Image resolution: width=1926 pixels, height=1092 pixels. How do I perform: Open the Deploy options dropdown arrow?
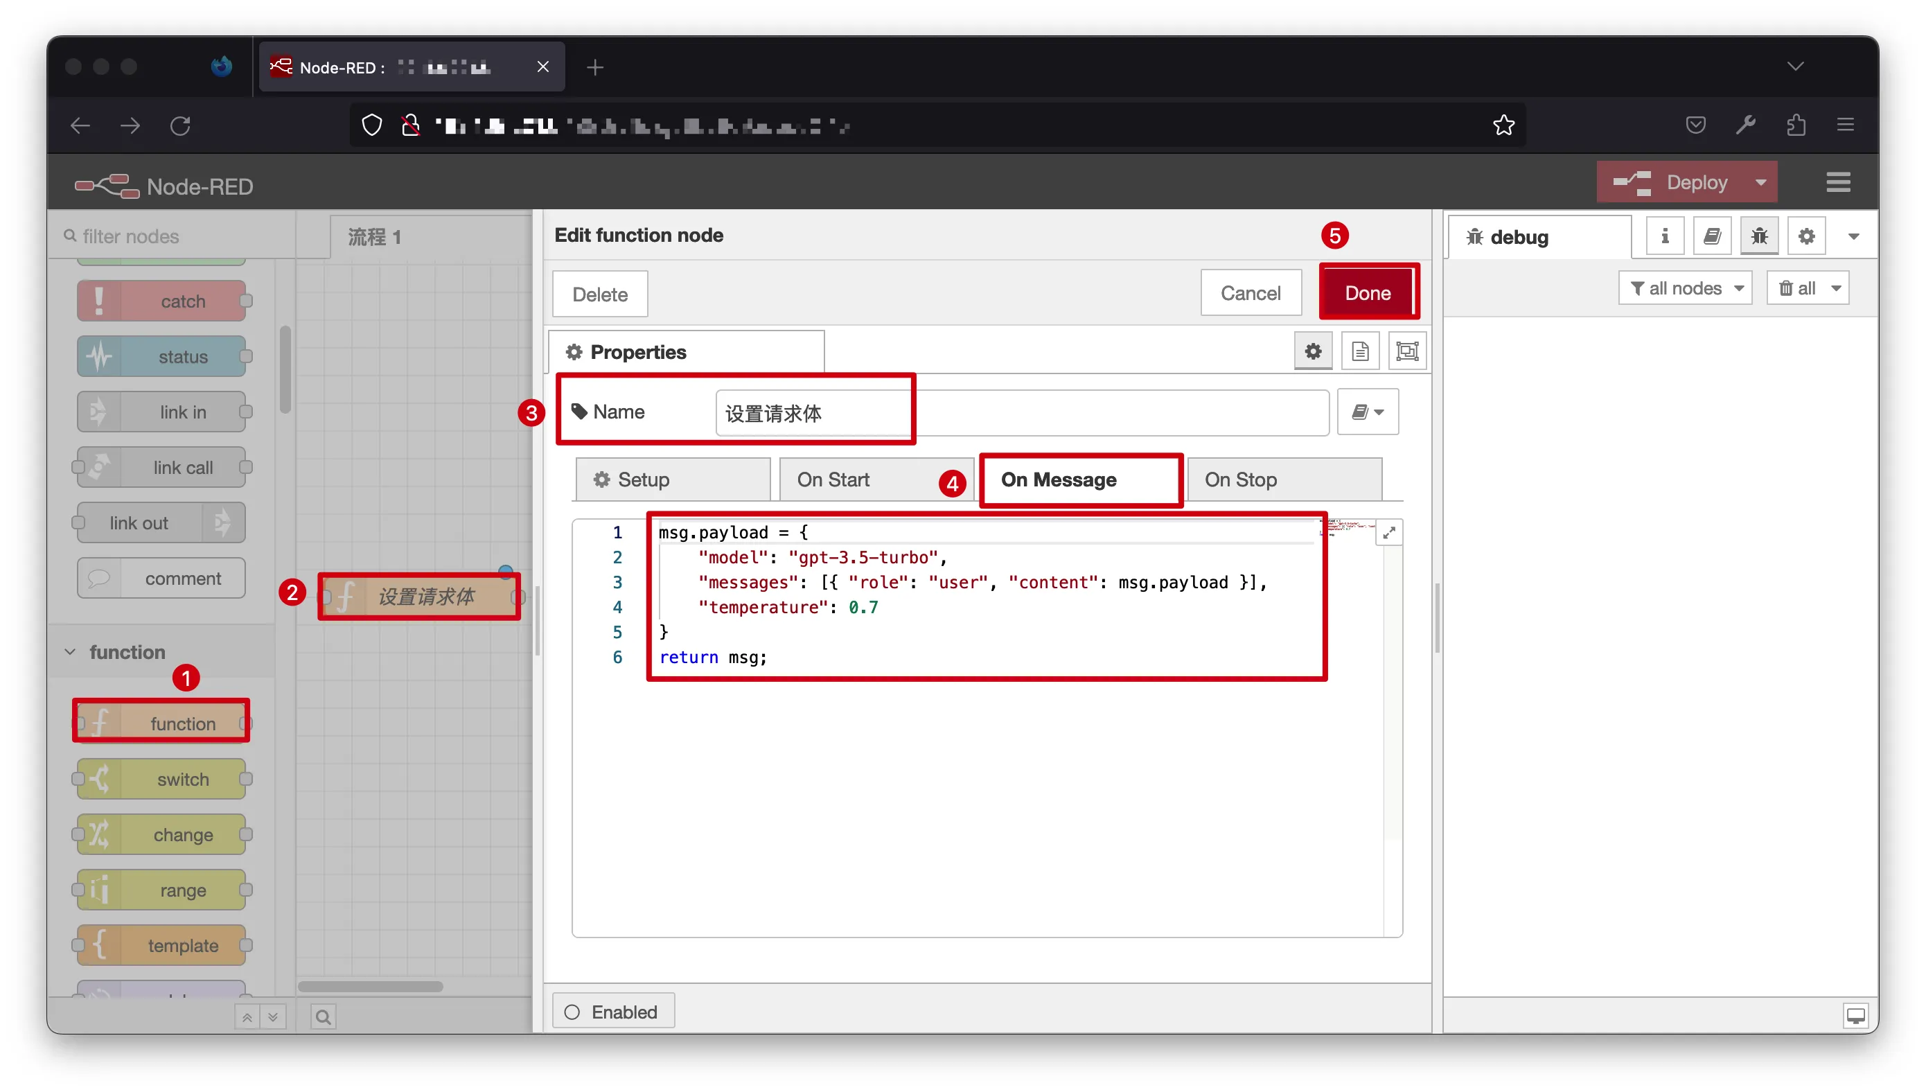(1760, 182)
